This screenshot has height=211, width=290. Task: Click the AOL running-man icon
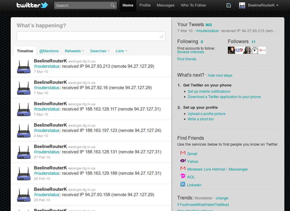tap(183, 176)
